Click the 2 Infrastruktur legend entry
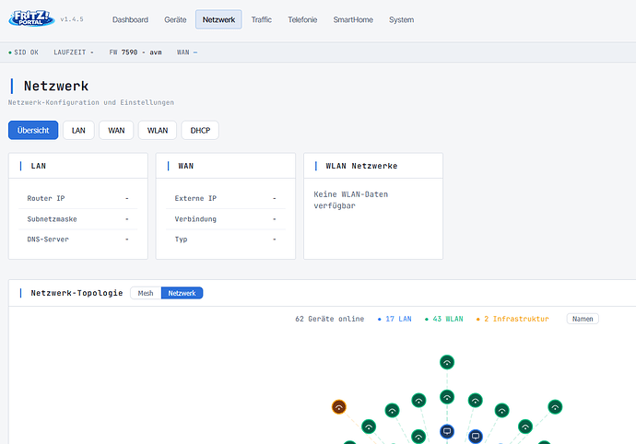636x444 pixels. pyautogui.click(x=512, y=319)
